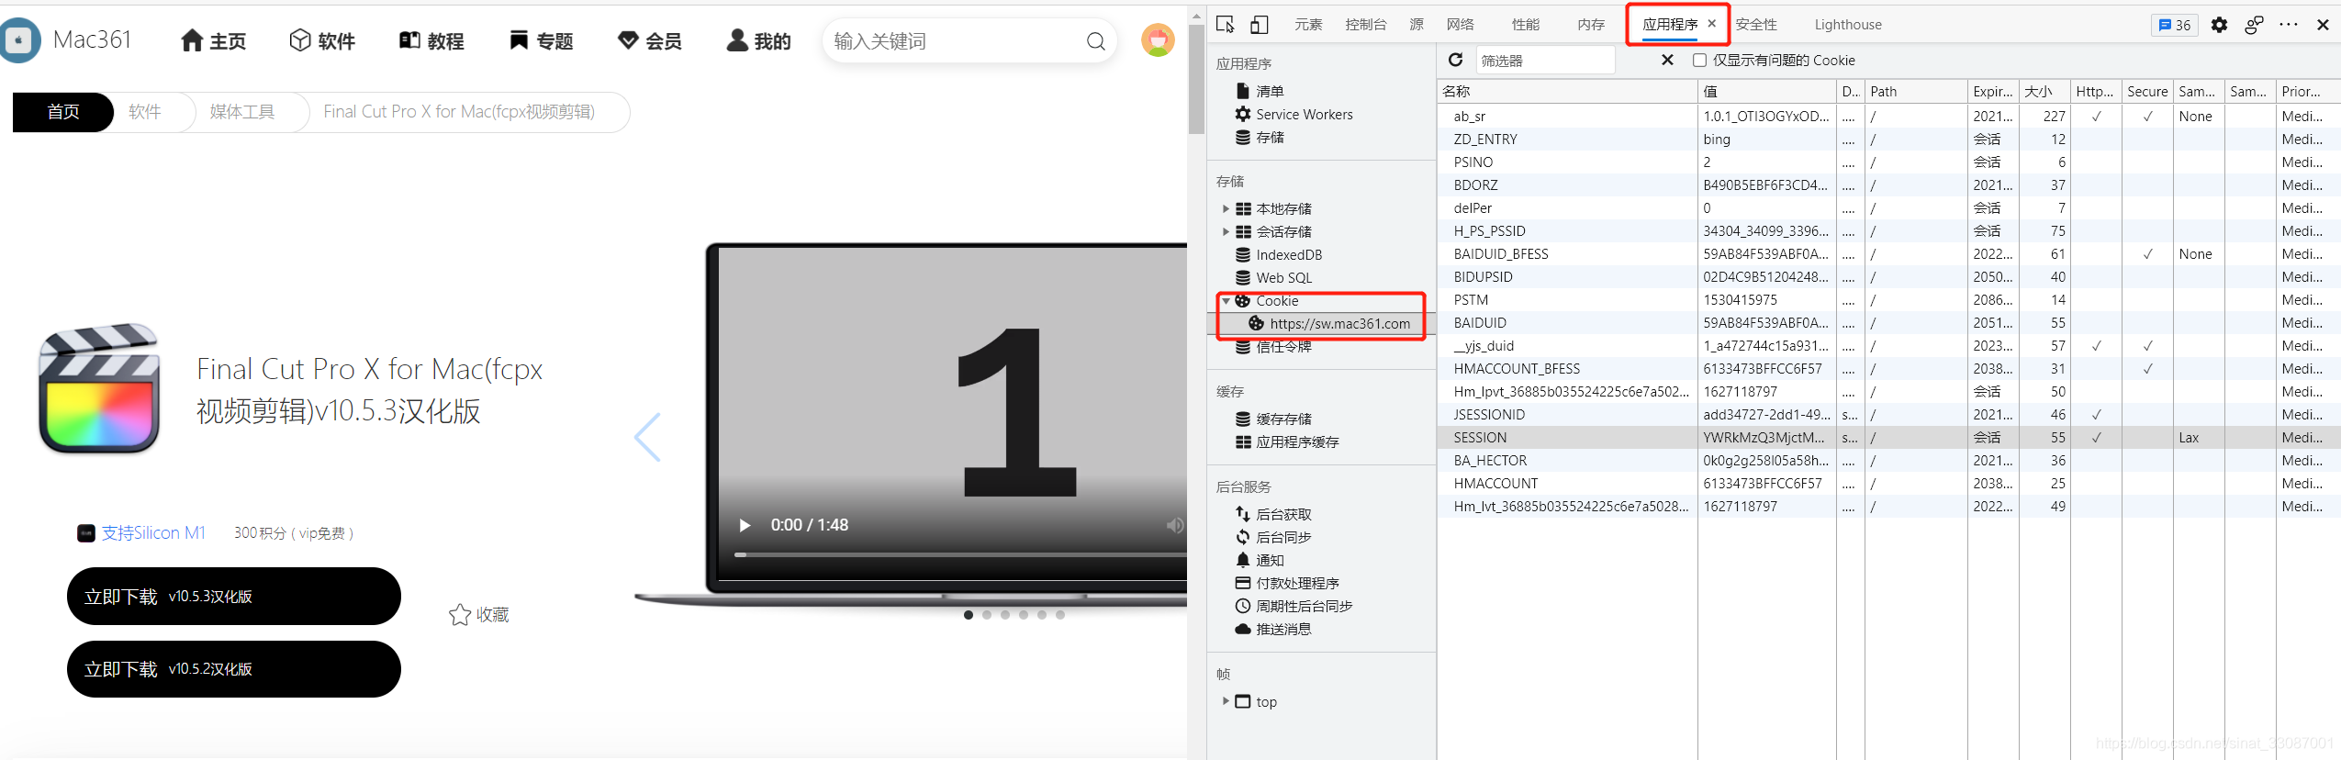
Task: Switch to 元素 tab
Action: [x=1308, y=25]
